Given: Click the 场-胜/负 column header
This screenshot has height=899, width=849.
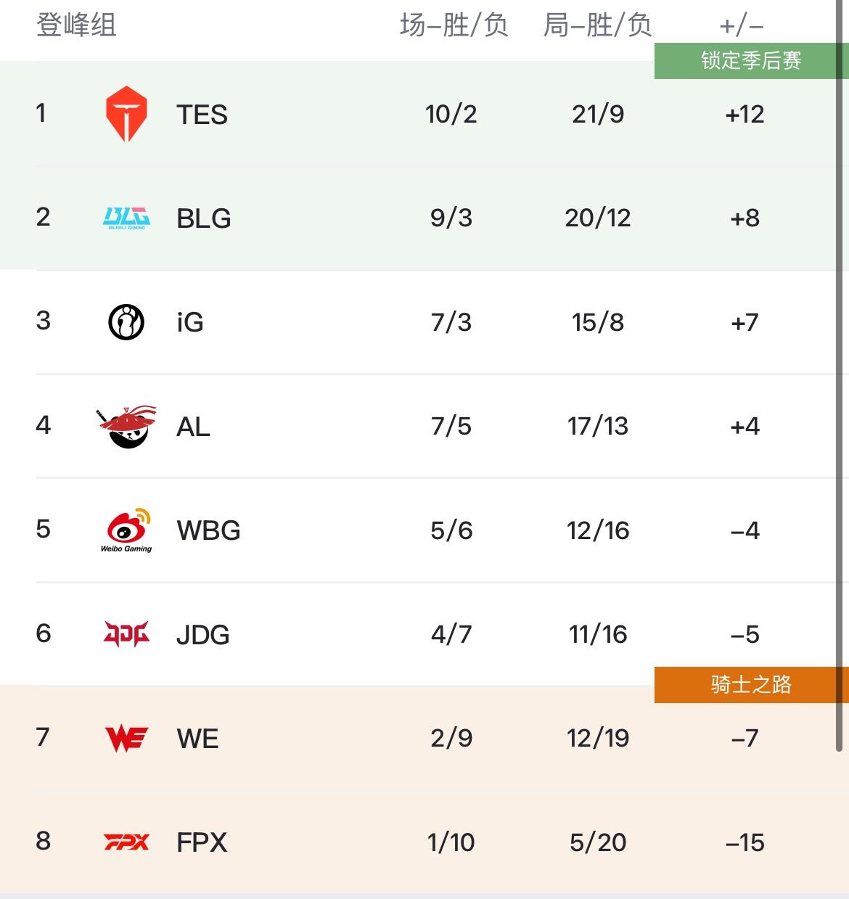Looking at the screenshot, I should click(x=454, y=25).
